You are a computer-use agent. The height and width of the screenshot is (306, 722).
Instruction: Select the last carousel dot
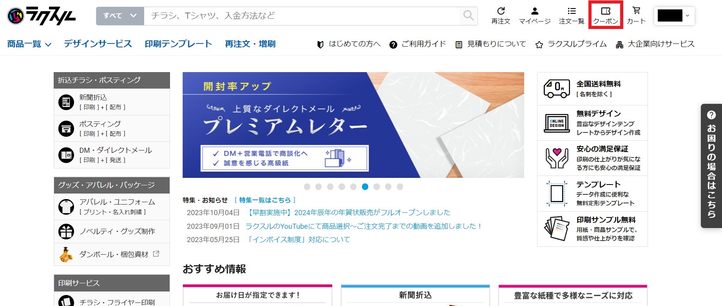[x=400, y=187]
